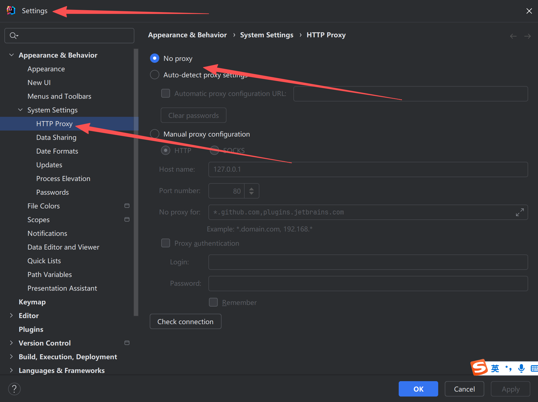538x402 pixels.
Task: Click the Check connection button
Action: [185, 322]
